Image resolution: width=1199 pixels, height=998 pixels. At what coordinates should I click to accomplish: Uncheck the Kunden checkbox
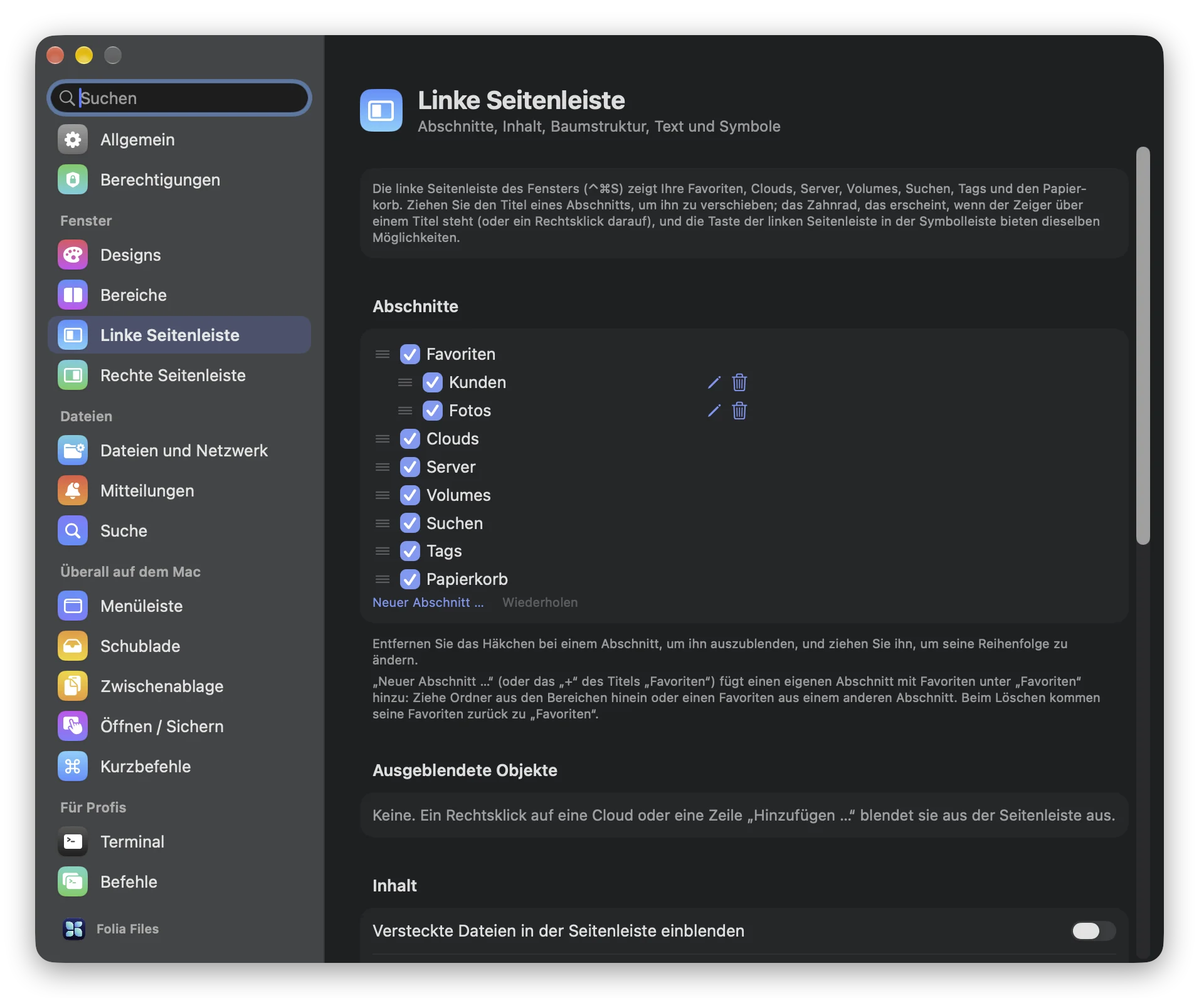[x=433, y=382]
